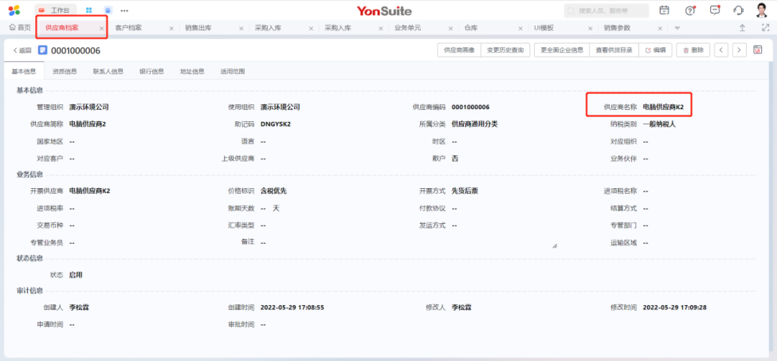
Task: Click the 编辑 edit button
Action: click(655, 50)
